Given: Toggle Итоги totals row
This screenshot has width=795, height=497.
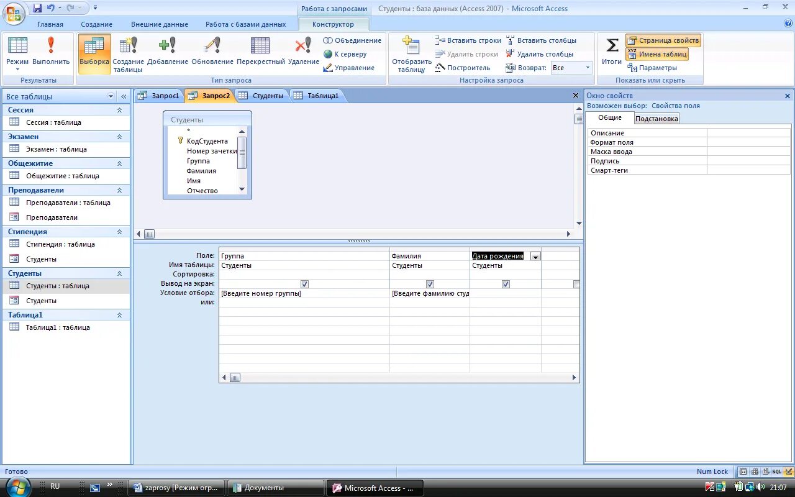Looking at the screenshot, I should [x=612, y=51].
